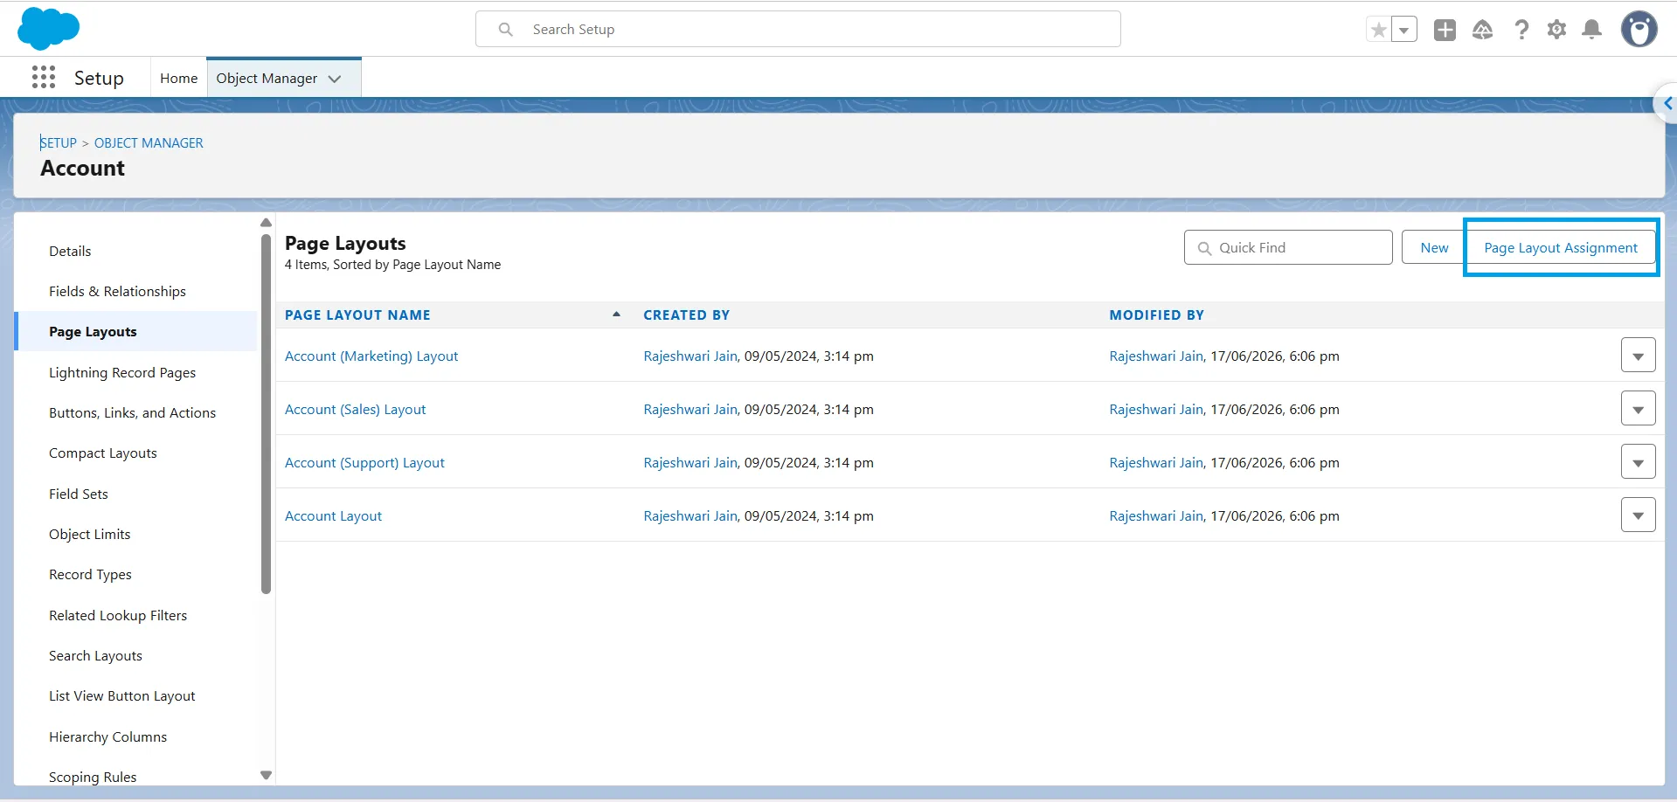The width and height of the screenshot is (1677, 802).
Task: Open row actions for Account (Marketing) Layout
Action: pyautogui.click(x=1638, y=356)
